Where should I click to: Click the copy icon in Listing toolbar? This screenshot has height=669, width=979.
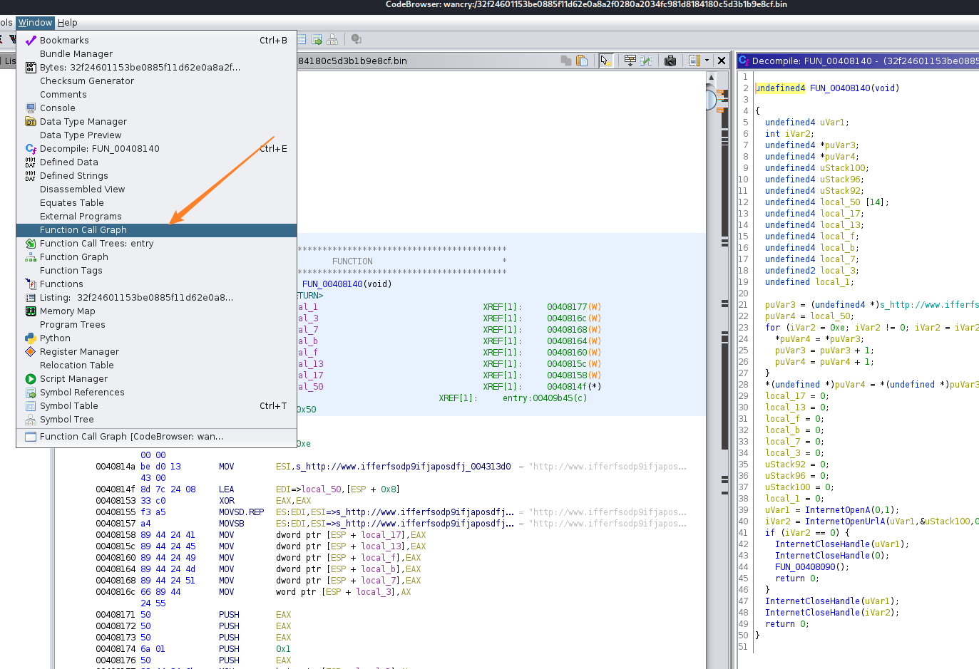click(x=566, y=61)
